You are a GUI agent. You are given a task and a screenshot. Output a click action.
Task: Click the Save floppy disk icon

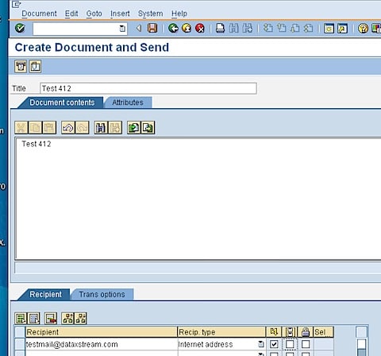click(x=152, y=28)
